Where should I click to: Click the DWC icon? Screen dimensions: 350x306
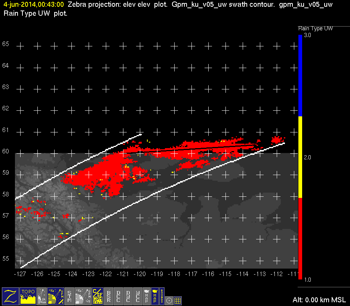pyautogui.click(x=128, y=296)
